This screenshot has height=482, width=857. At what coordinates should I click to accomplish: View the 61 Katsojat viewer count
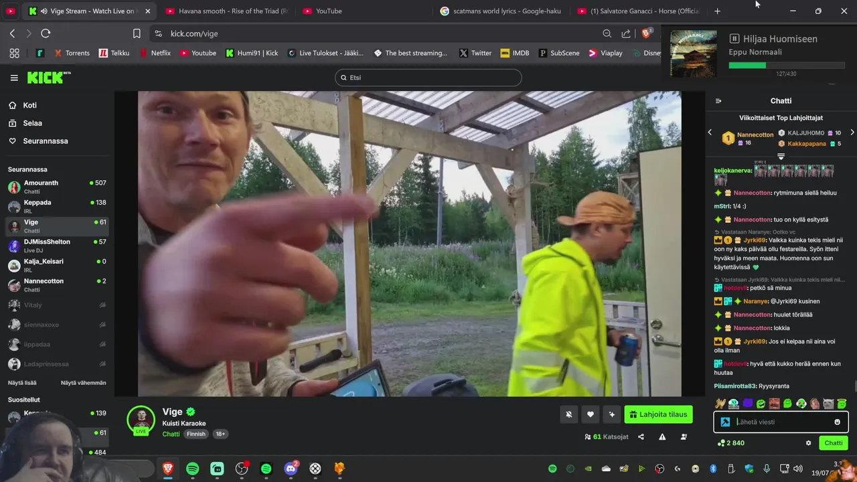point(607,437)
